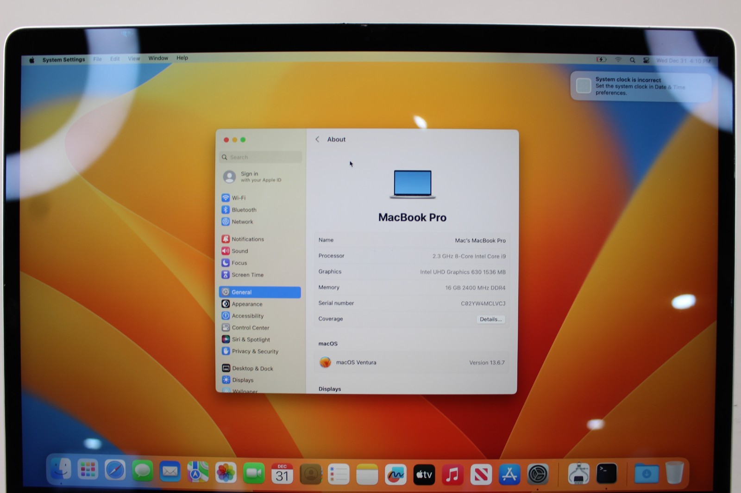Select Bluetooth in sidebar
This screenshot has height=493, width=741.
[x=260, y=210]
